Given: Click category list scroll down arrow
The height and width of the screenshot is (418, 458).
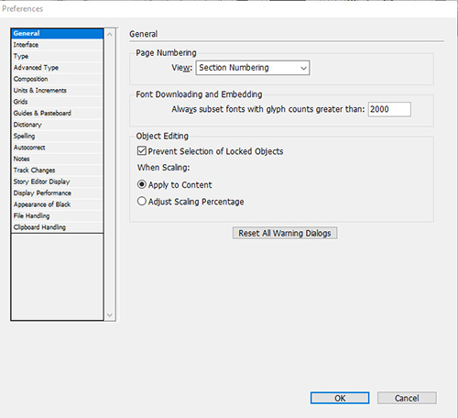Looking at the screenshot, I should point(110,315).
